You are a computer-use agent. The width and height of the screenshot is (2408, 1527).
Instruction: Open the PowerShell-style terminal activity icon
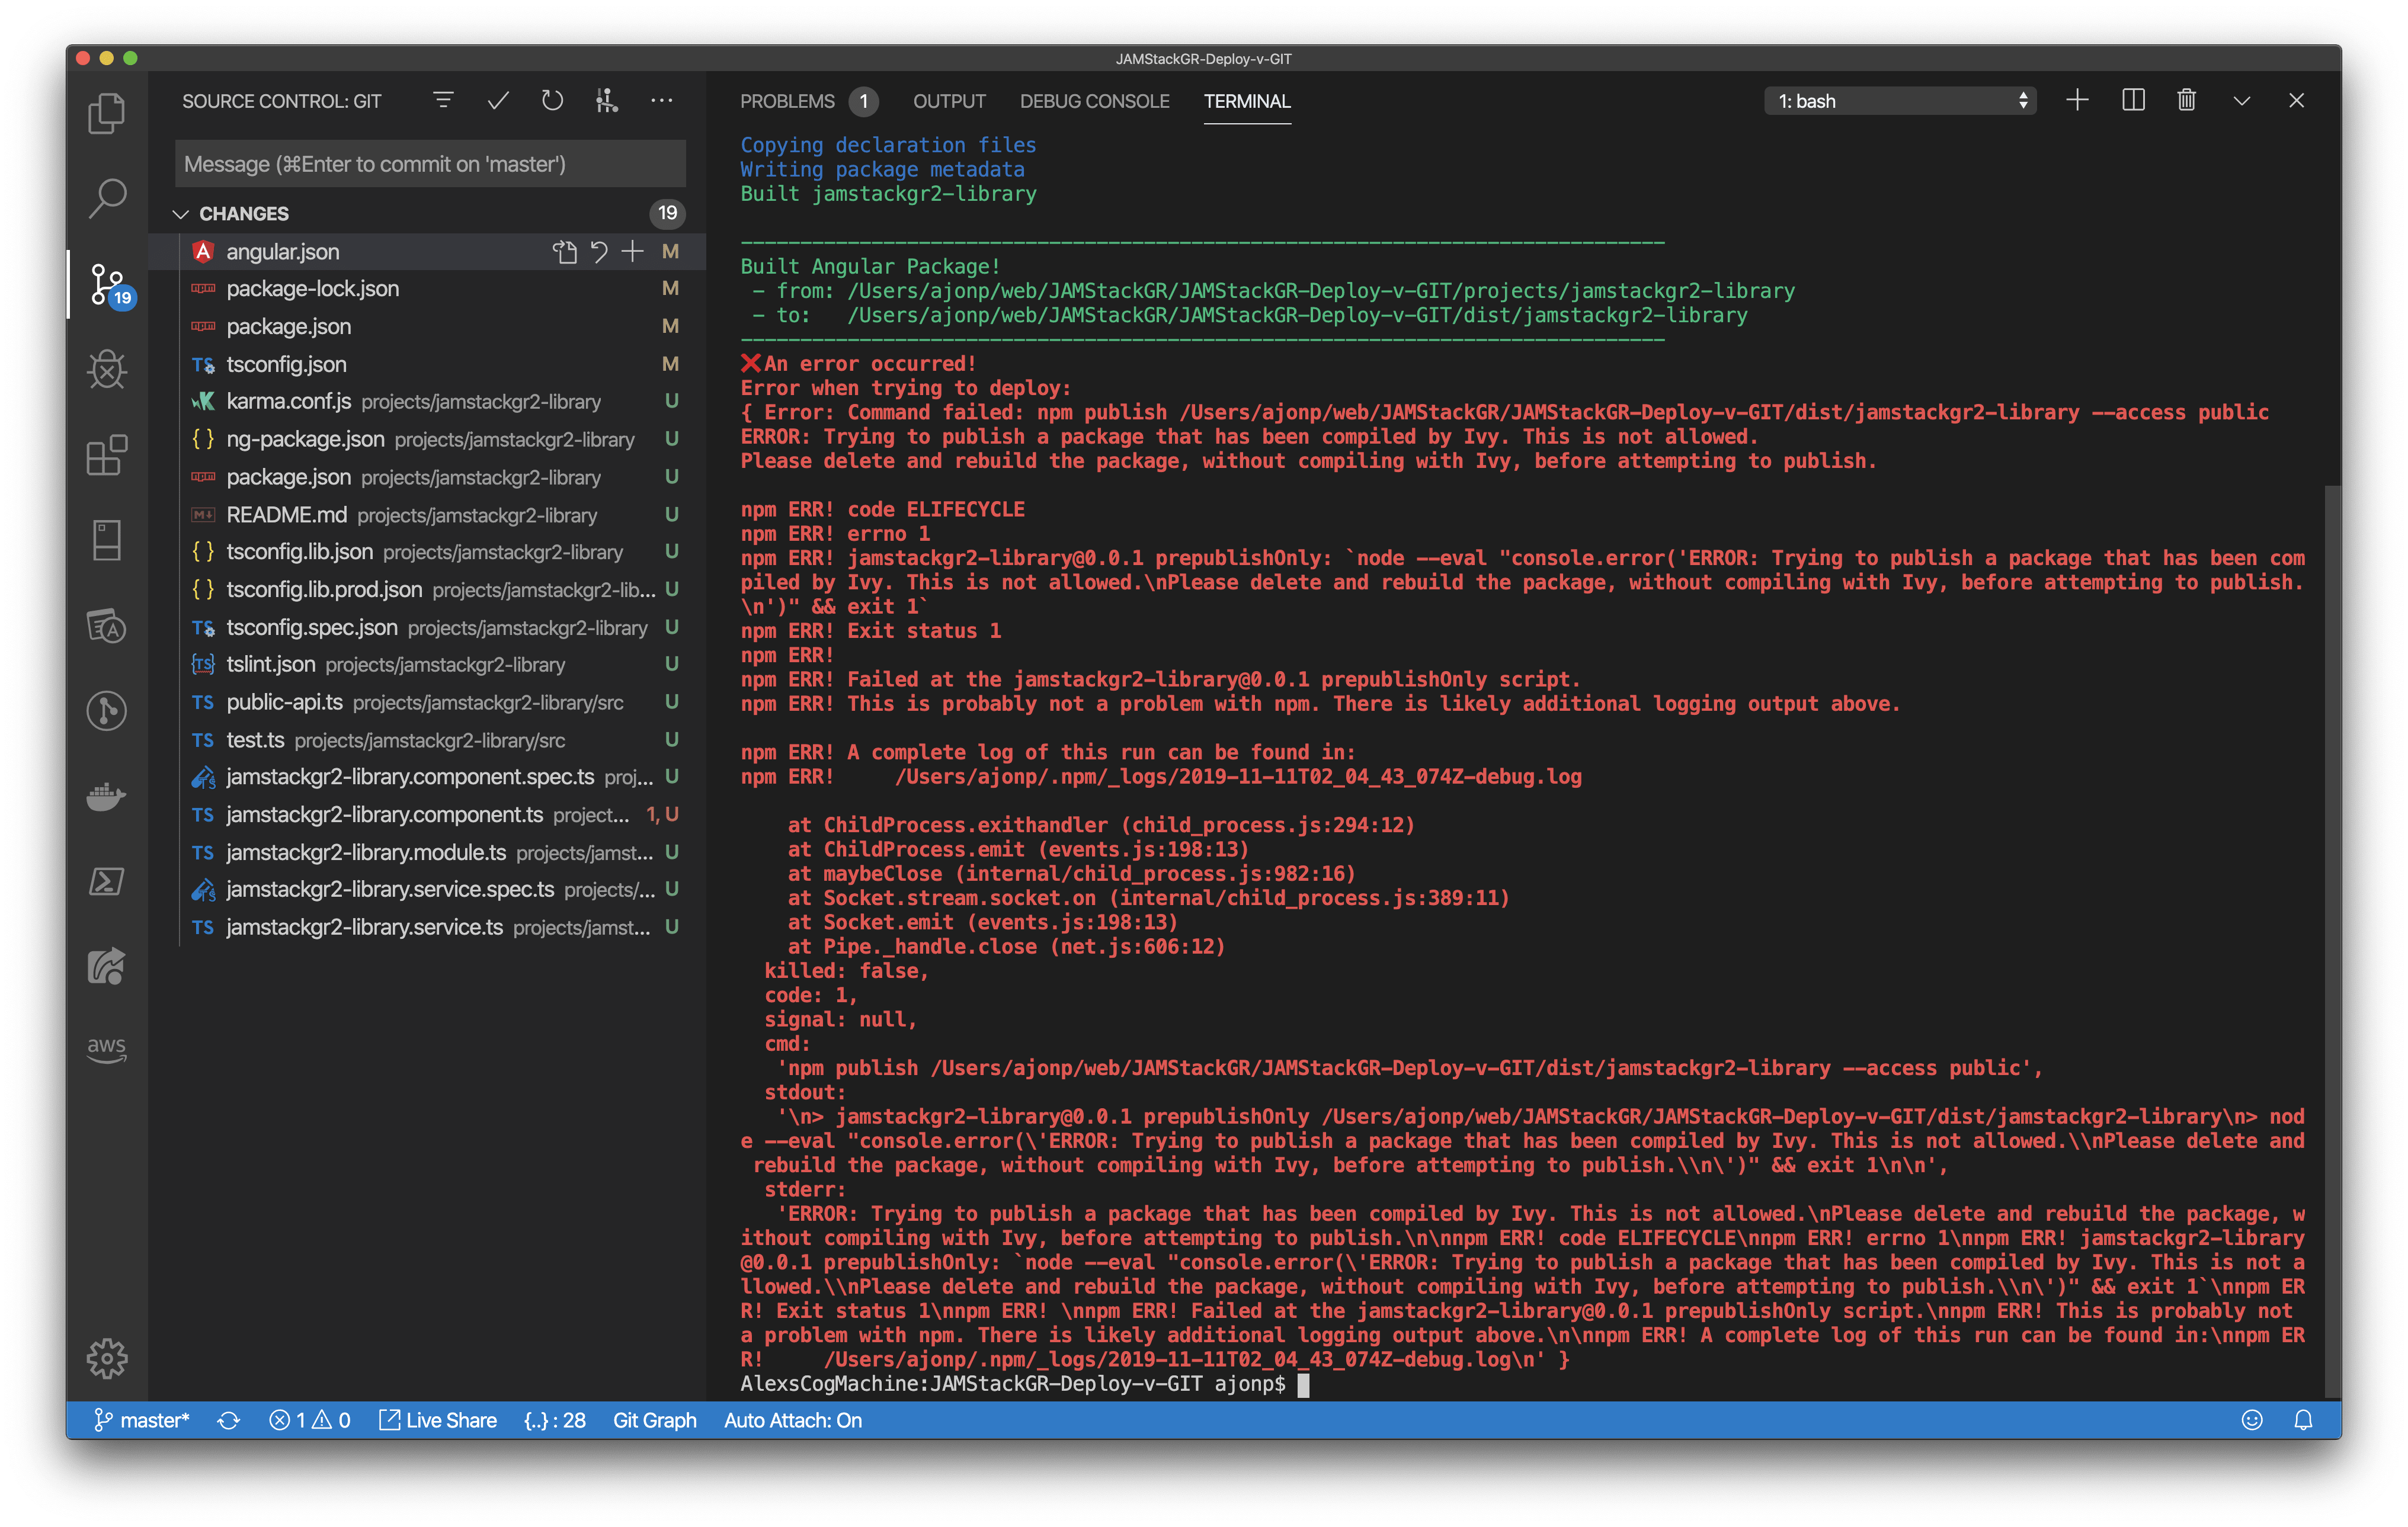(106, 881)
